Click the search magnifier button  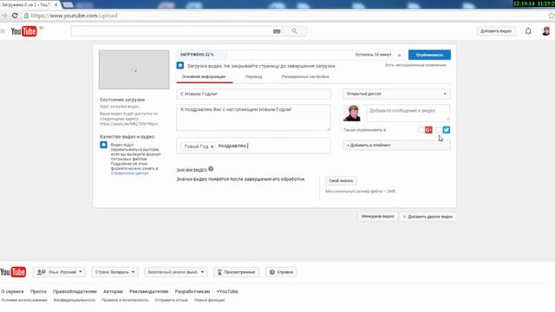[x=295, y=31]
